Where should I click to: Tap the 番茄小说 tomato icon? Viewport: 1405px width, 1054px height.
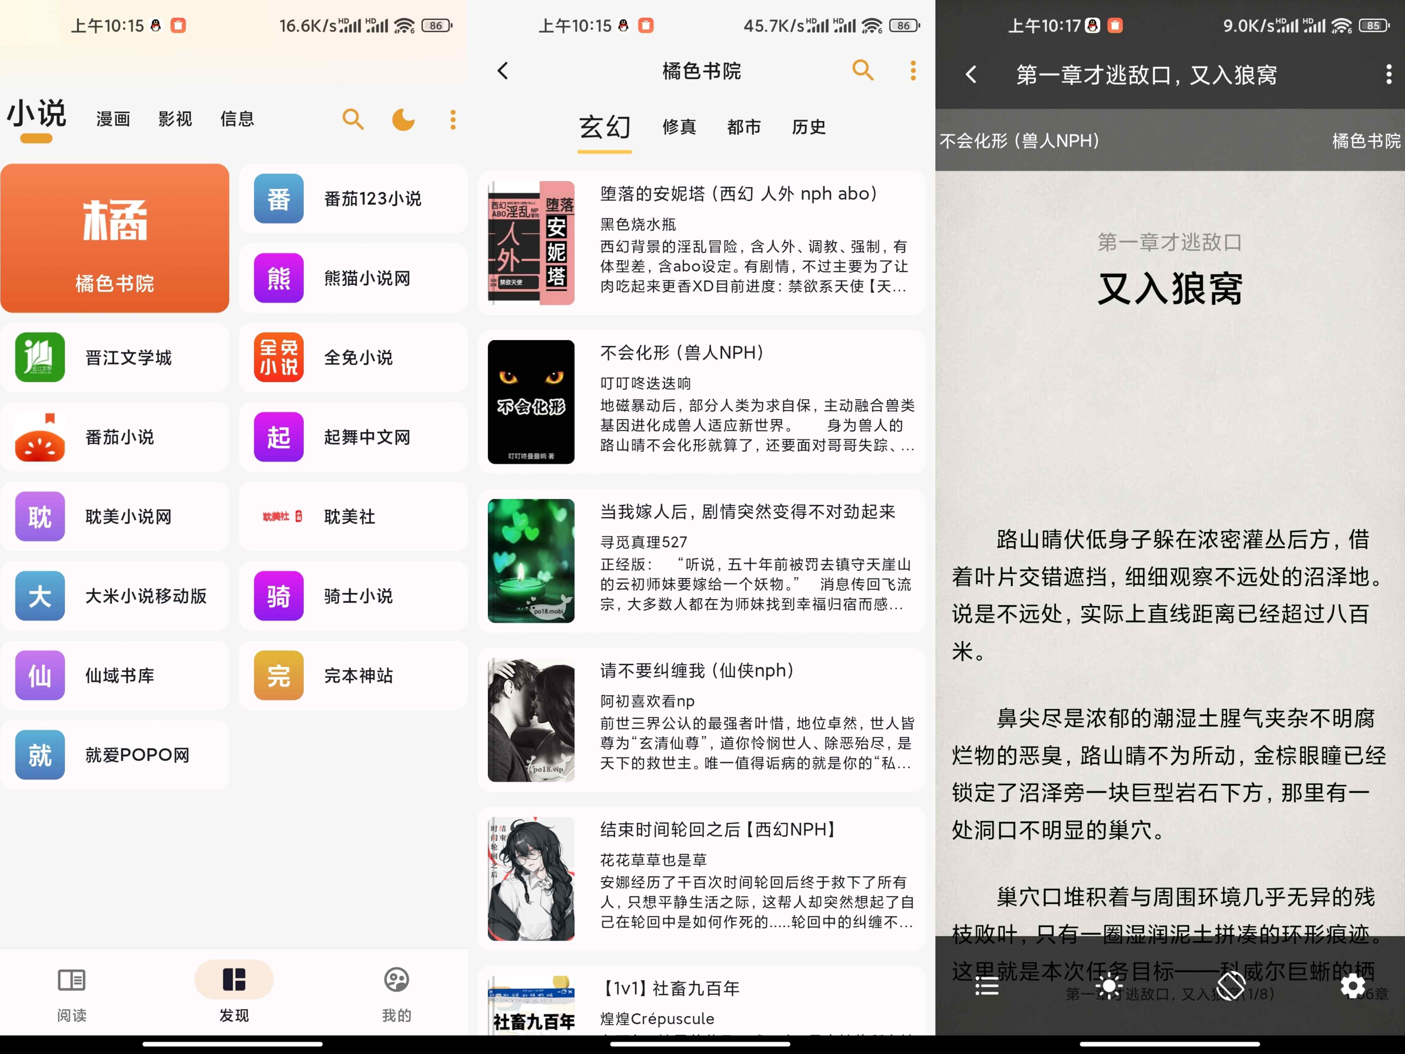[x=40, y=437]
